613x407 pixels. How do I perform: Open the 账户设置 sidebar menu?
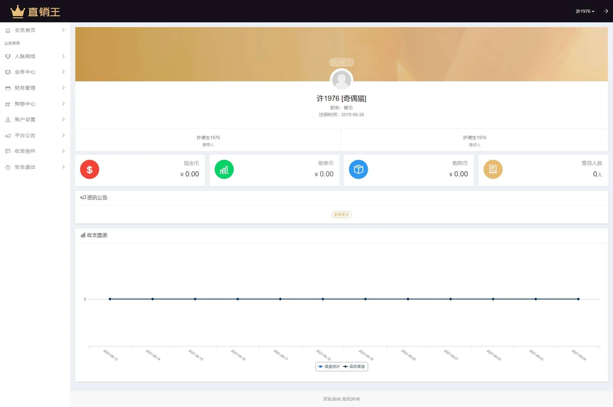[x=25, y=120]
